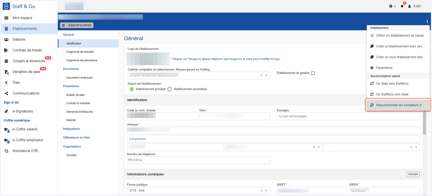Select établissement principal radio button
The height and width of the screenshot is (196, 432).
pos(132,89)
